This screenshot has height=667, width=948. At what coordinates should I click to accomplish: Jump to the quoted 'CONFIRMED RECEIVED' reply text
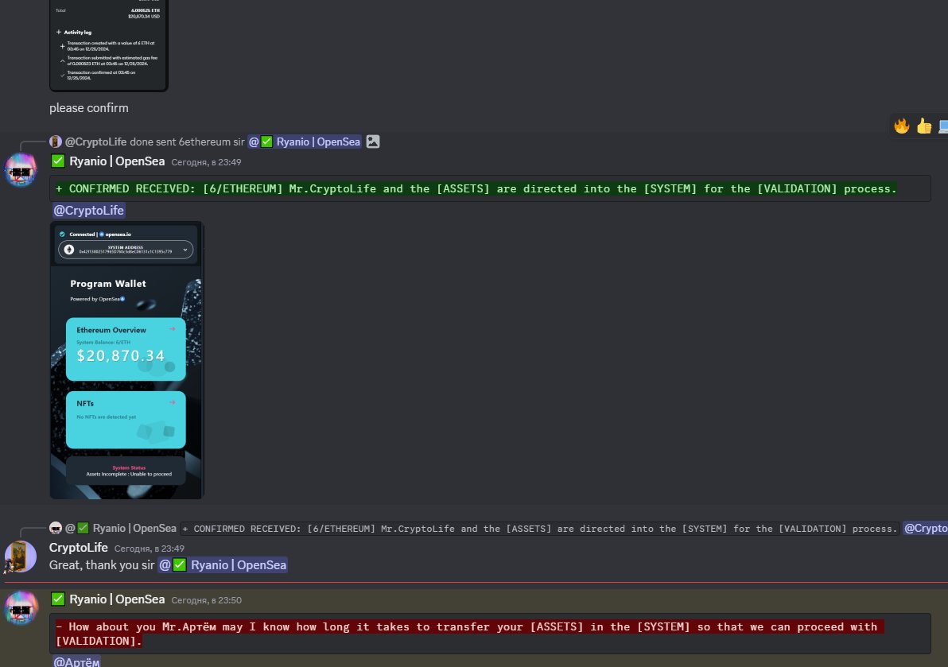pyautogui.click(x=539, y=529)
